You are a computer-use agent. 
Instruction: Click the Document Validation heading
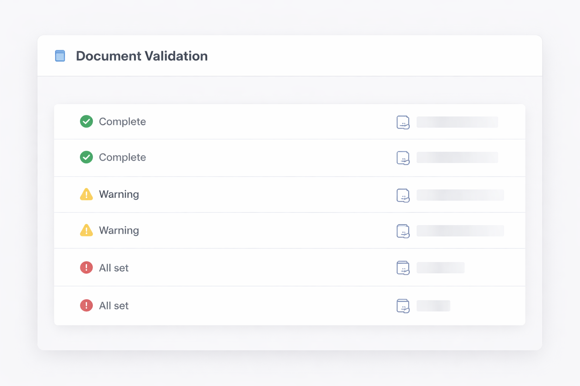click(x=142, y=56)
